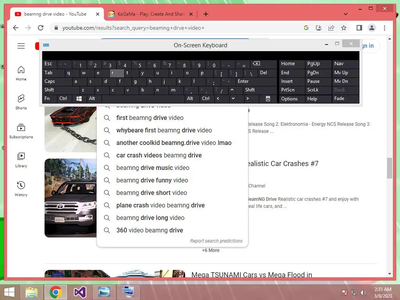This screenshot has height=300, width=400.
Task: Click scrollbar down arrow on YouTube page
Action: pyautogui.click(x=389, y=274)
